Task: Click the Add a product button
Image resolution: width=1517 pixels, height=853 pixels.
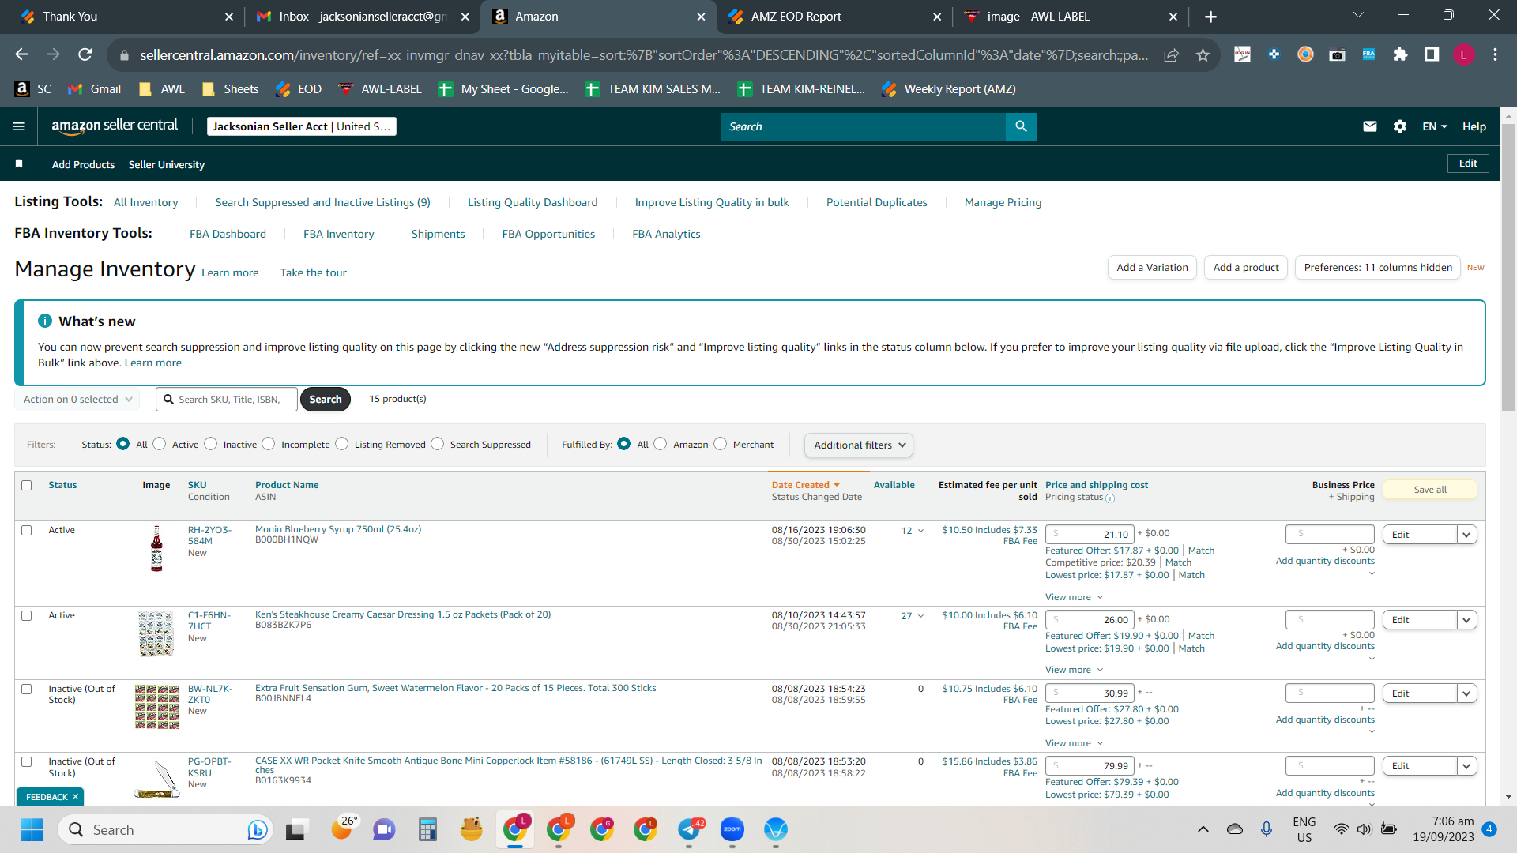Action: [1245, 268]
